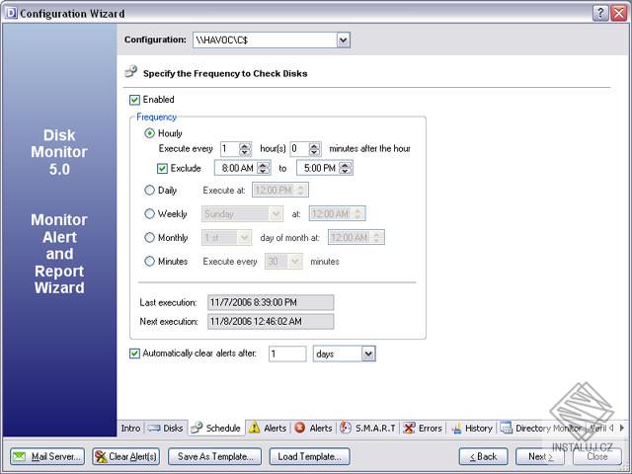Viewport: 632px width, 474px height.
Task: Click the Clear Alert(s) button icon
Action: click(x=101, y=456)
